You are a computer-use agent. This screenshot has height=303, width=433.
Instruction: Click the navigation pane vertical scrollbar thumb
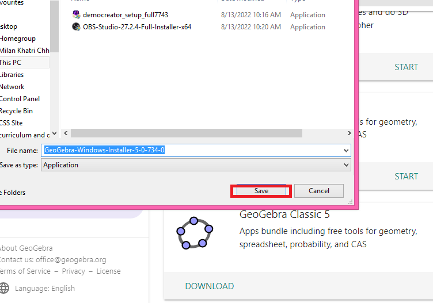[54, 26]
